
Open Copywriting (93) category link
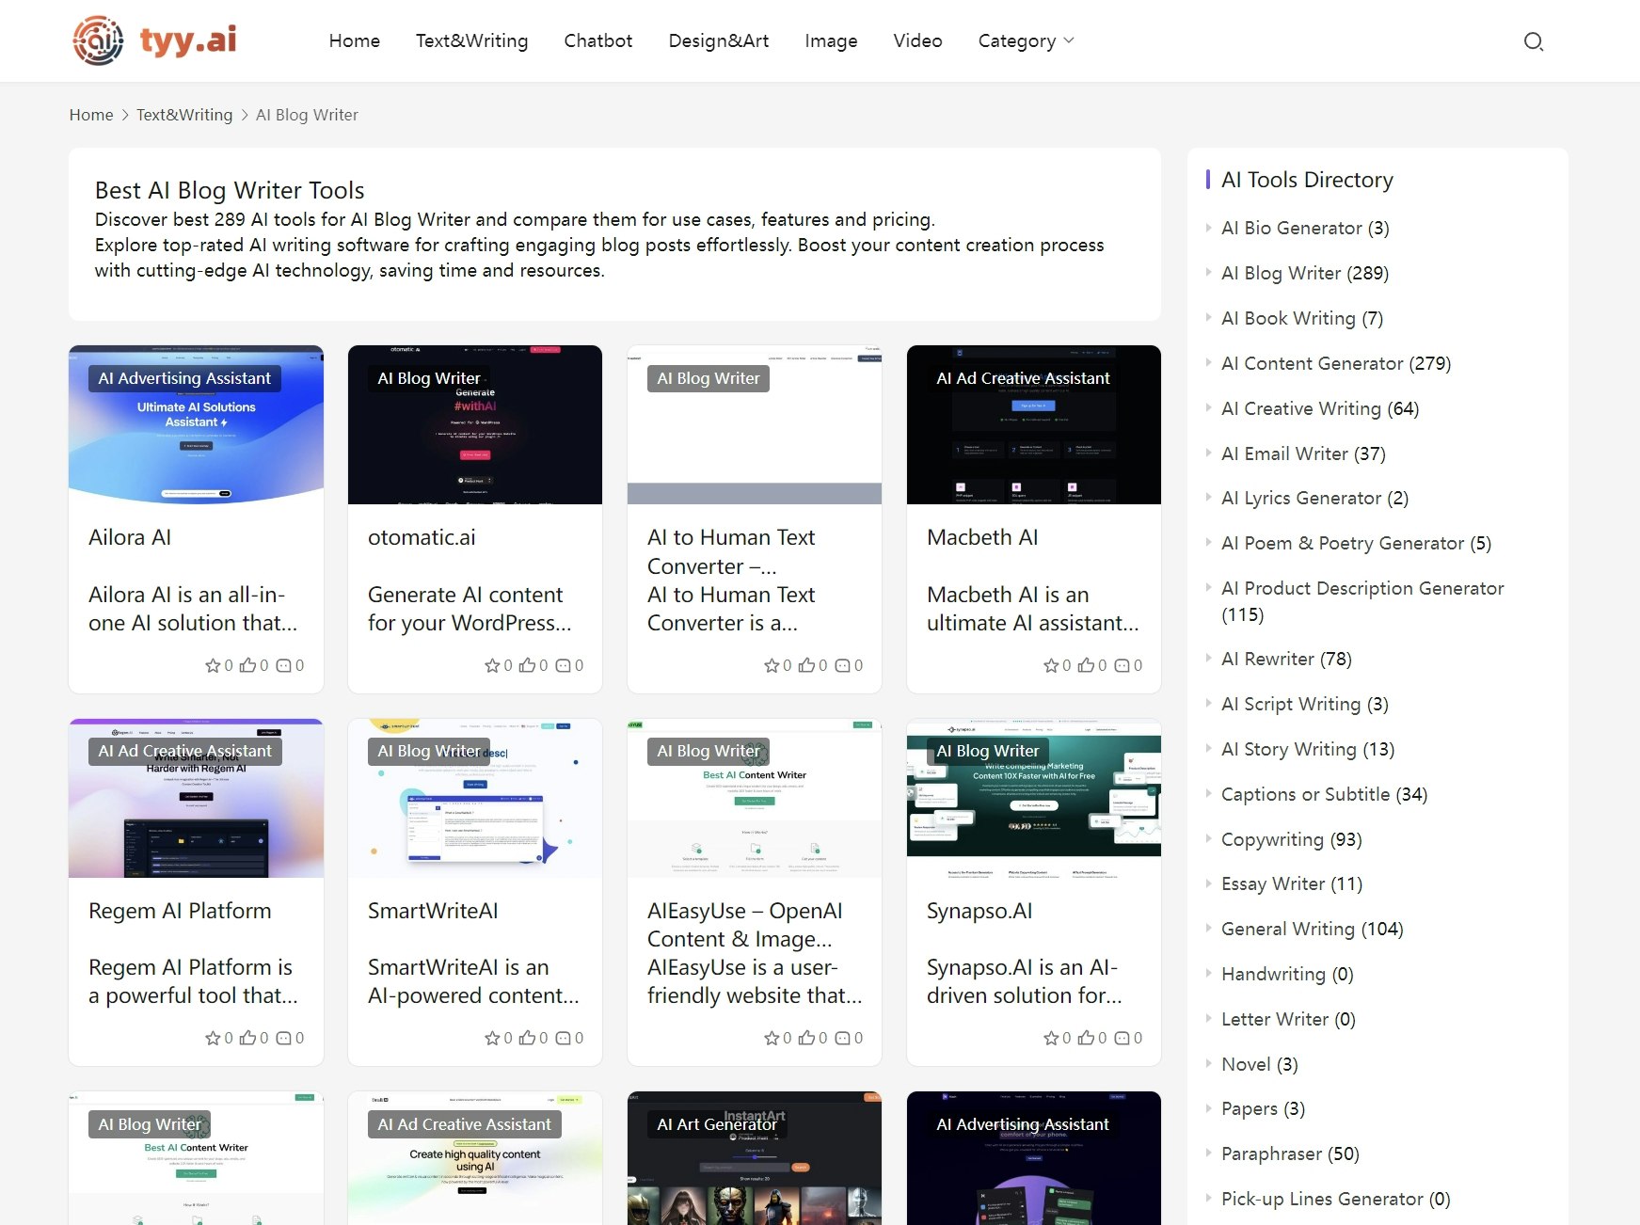[x=1291, y=839]
